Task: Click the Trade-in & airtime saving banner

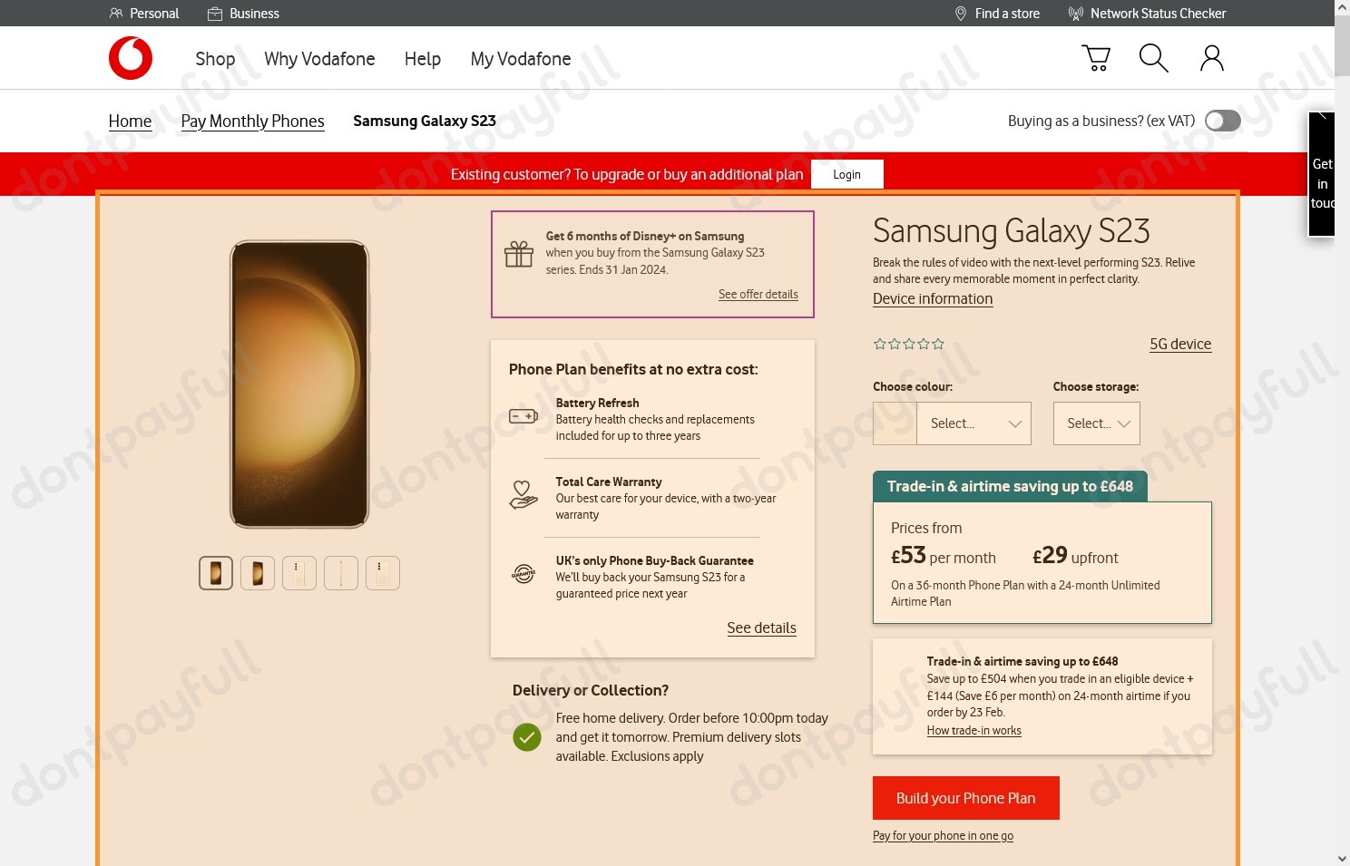Action: (1010, 486)
